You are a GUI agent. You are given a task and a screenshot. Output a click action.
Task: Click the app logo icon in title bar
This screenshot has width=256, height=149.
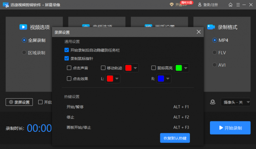[6, 5]
